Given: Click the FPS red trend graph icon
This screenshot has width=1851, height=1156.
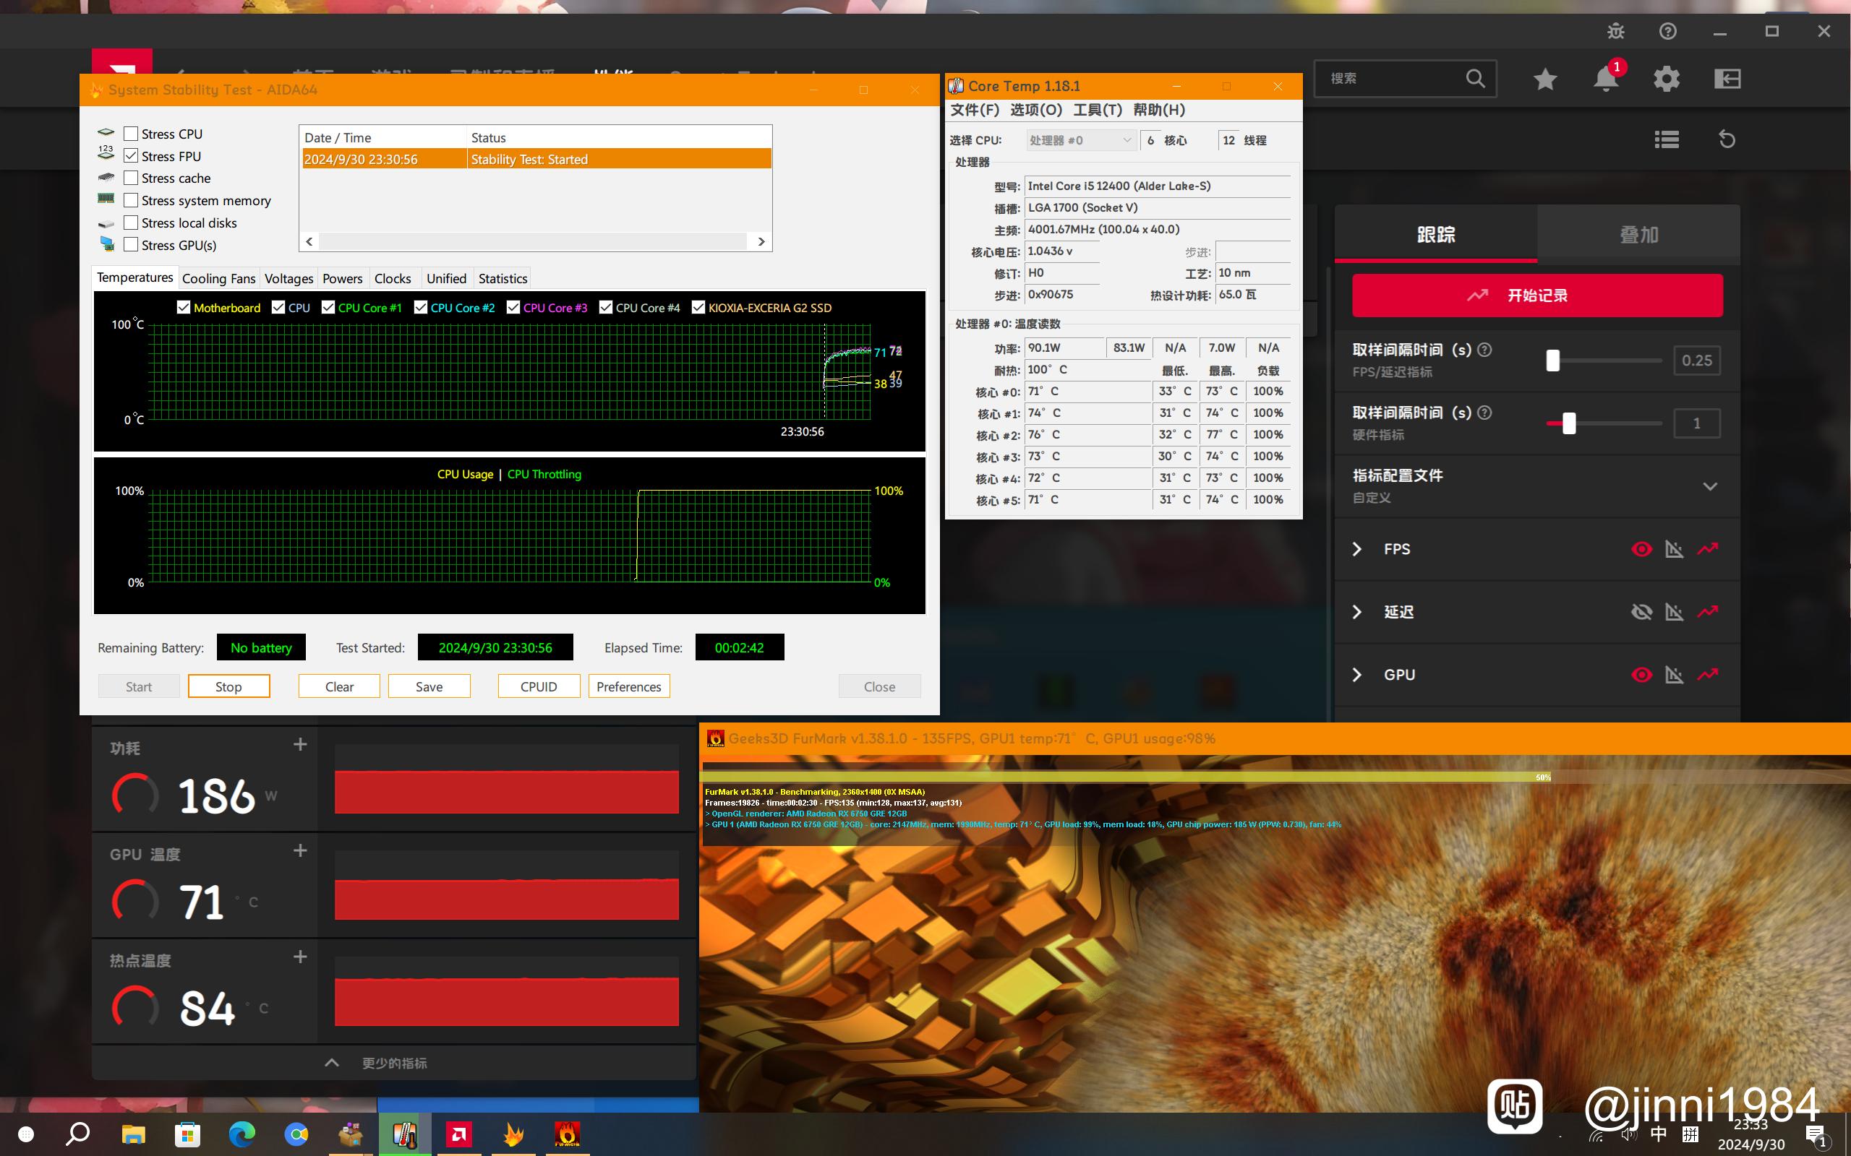Looking at the screenshot, I should click(x=1708, y=548).
